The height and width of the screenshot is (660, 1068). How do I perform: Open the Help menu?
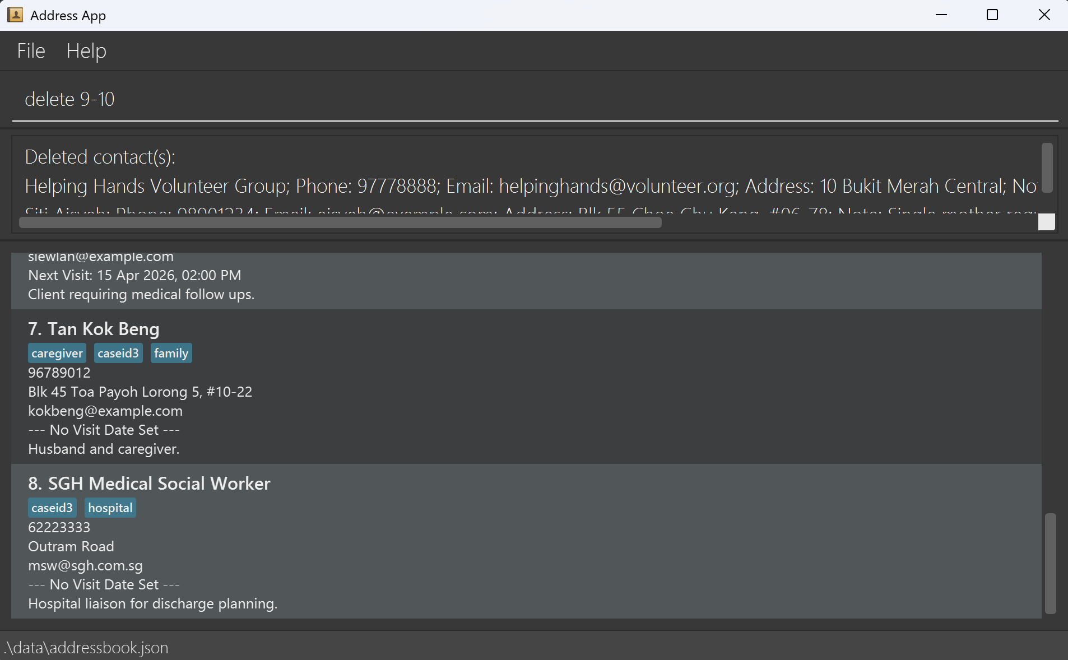[x=86, y=51]
